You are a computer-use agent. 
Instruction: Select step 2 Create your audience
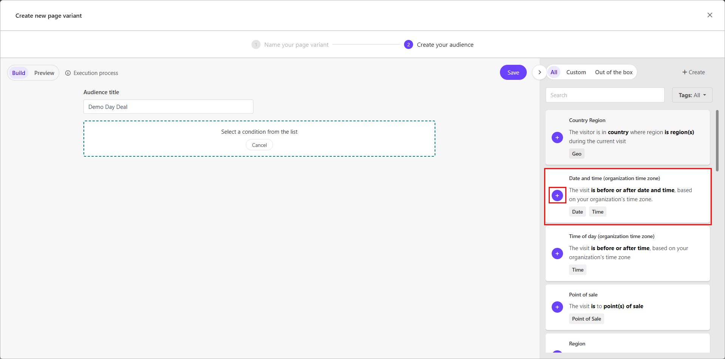[438, 44]
